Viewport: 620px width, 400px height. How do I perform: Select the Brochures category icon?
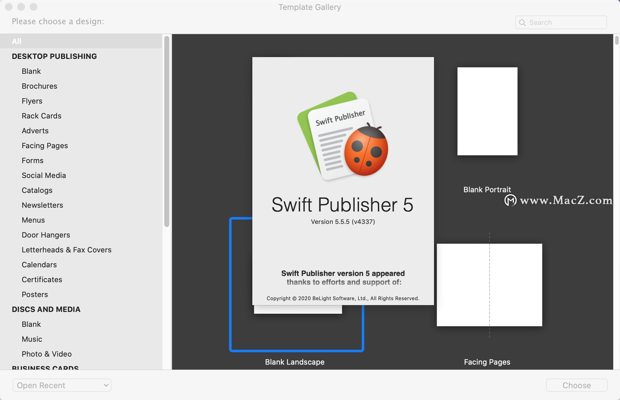tap(39, 86)
